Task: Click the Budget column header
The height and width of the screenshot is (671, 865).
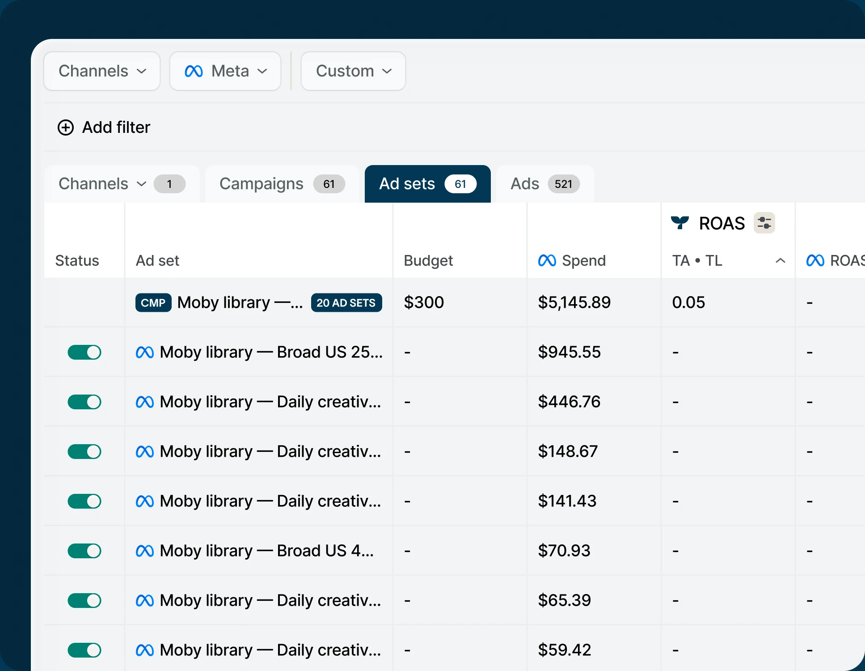Action: point(428,260)
